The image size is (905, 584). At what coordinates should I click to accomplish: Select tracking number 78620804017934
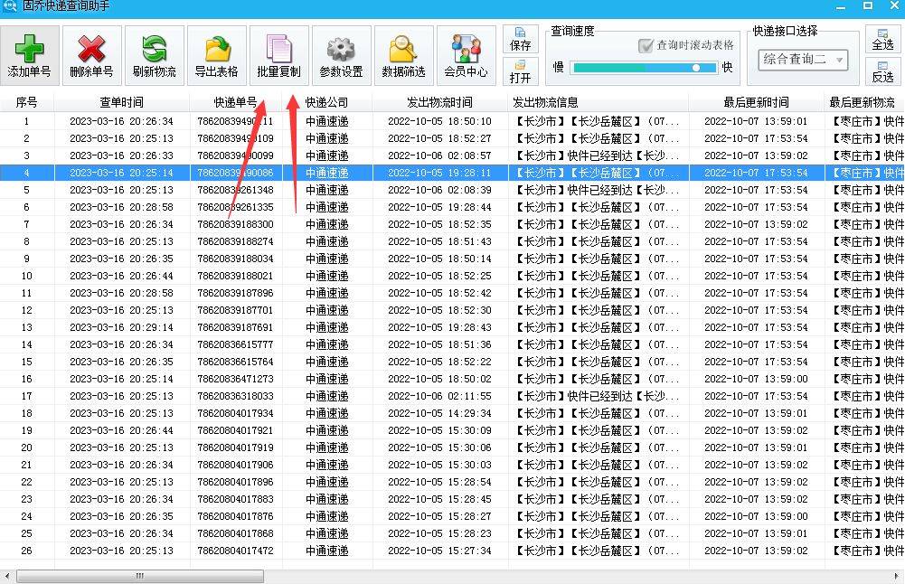coord(235,413)
